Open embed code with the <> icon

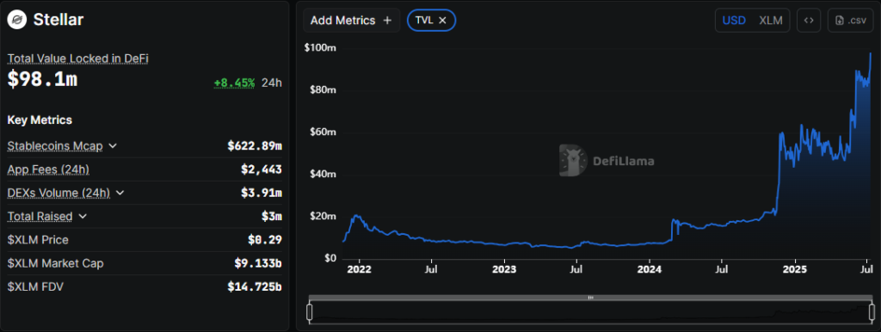click(x=809, y=21)
